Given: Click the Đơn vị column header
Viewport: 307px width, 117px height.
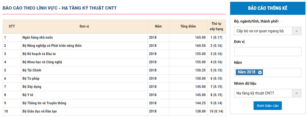Looking at the screenshot, I should 84,26.
